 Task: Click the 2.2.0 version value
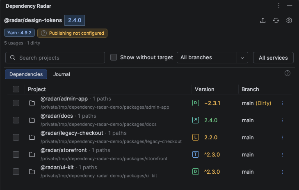[x=211, y=137]
